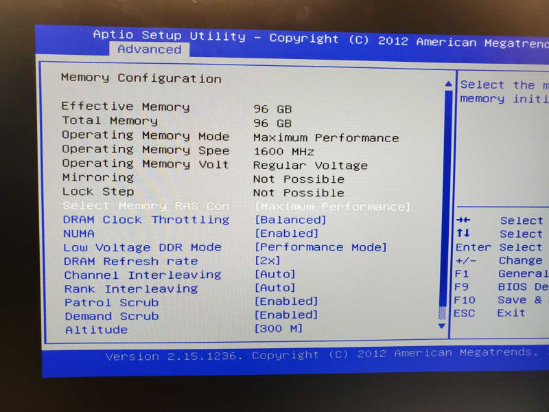The height and width of the screenshot is (412, 549).
Task: Click the Regular Voltage value
Action: pos(311,165)
